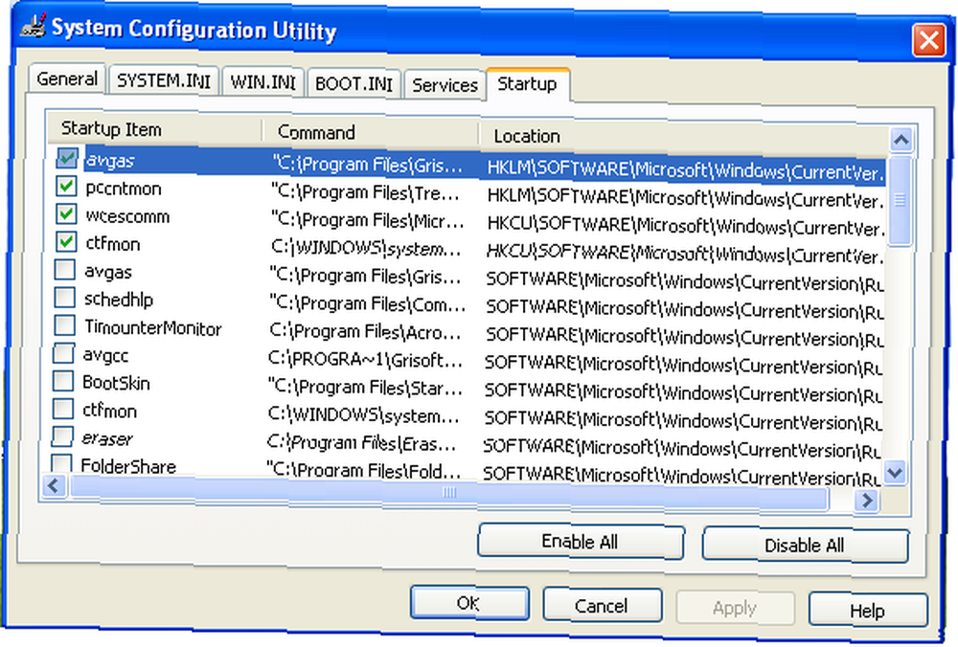This screenshot has width=958, height=647.
Task: Confirm with the OK button
Action: click(469, 603)
